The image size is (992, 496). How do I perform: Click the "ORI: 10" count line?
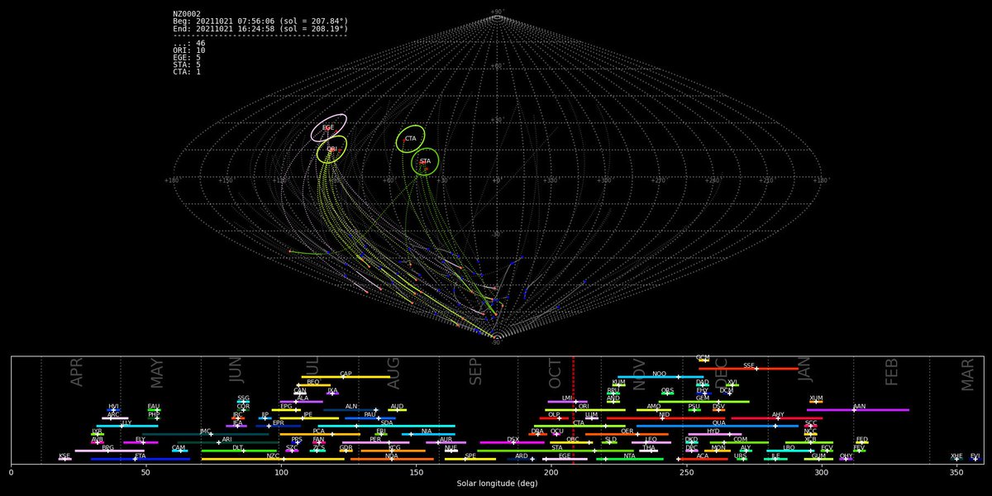pyautogui.click(x=188, y=50)
